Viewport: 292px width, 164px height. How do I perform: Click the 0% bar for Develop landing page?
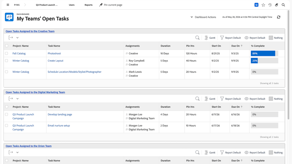point(264,114)
